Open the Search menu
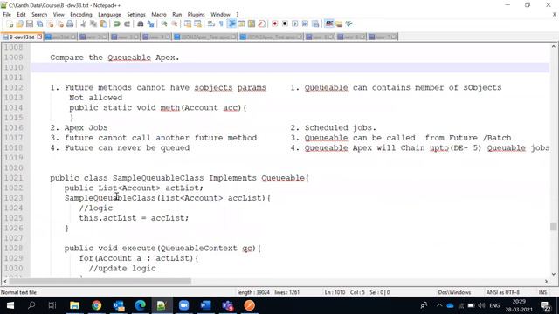 point(39,15)
